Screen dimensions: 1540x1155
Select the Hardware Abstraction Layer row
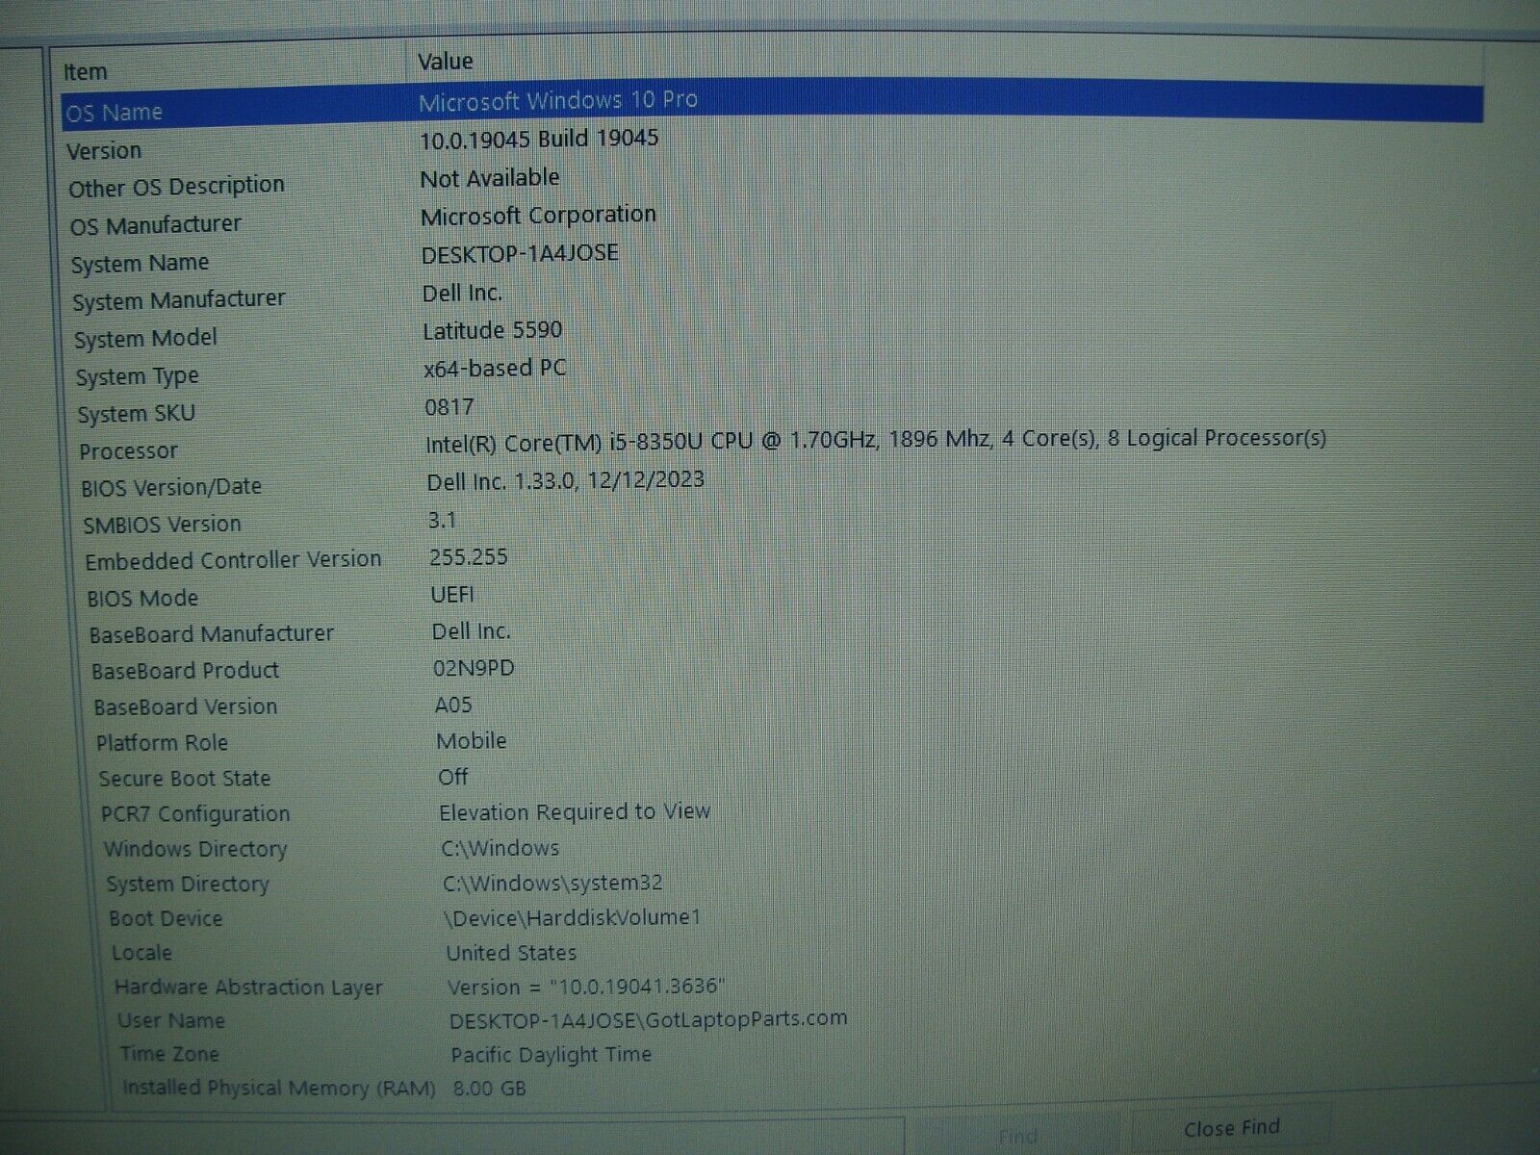248,988
